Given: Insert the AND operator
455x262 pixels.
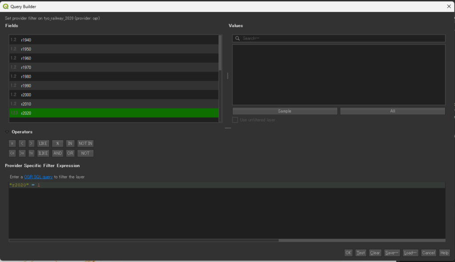Looking at the screenshot, I should 57,153.
